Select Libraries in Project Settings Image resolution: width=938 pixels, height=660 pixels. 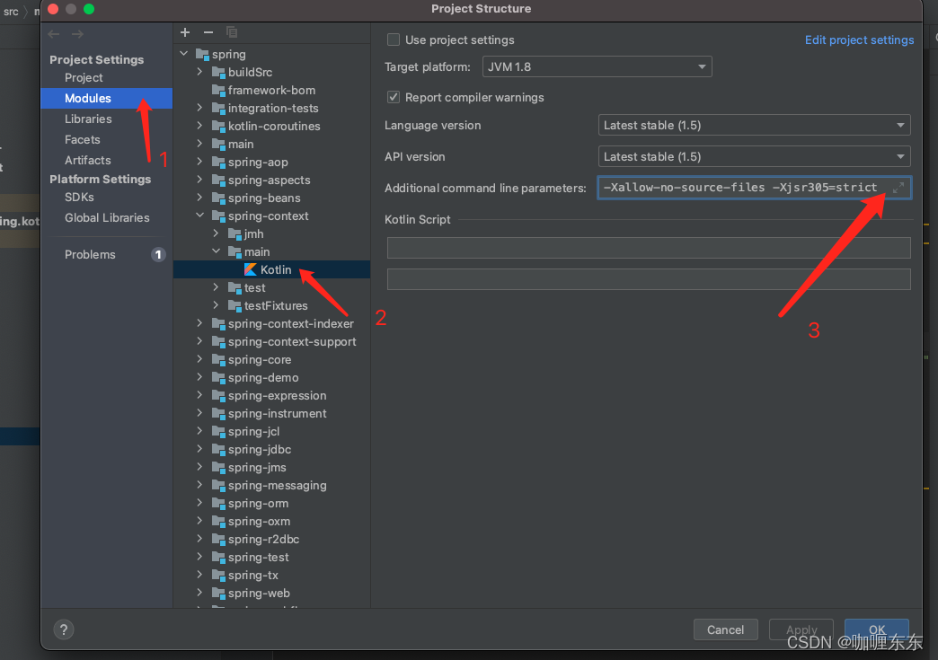pyautogui.click(x=88, y=119)
